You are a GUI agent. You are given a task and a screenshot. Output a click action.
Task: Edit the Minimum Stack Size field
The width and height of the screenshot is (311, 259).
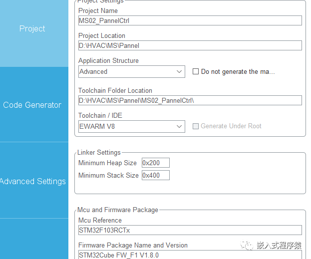[155, 175]
